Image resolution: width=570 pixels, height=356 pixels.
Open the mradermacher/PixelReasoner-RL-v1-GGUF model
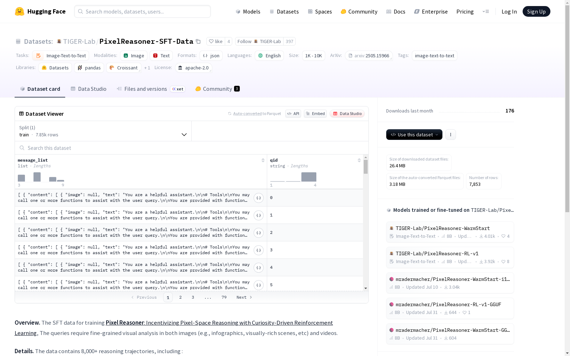coord(450,308)
